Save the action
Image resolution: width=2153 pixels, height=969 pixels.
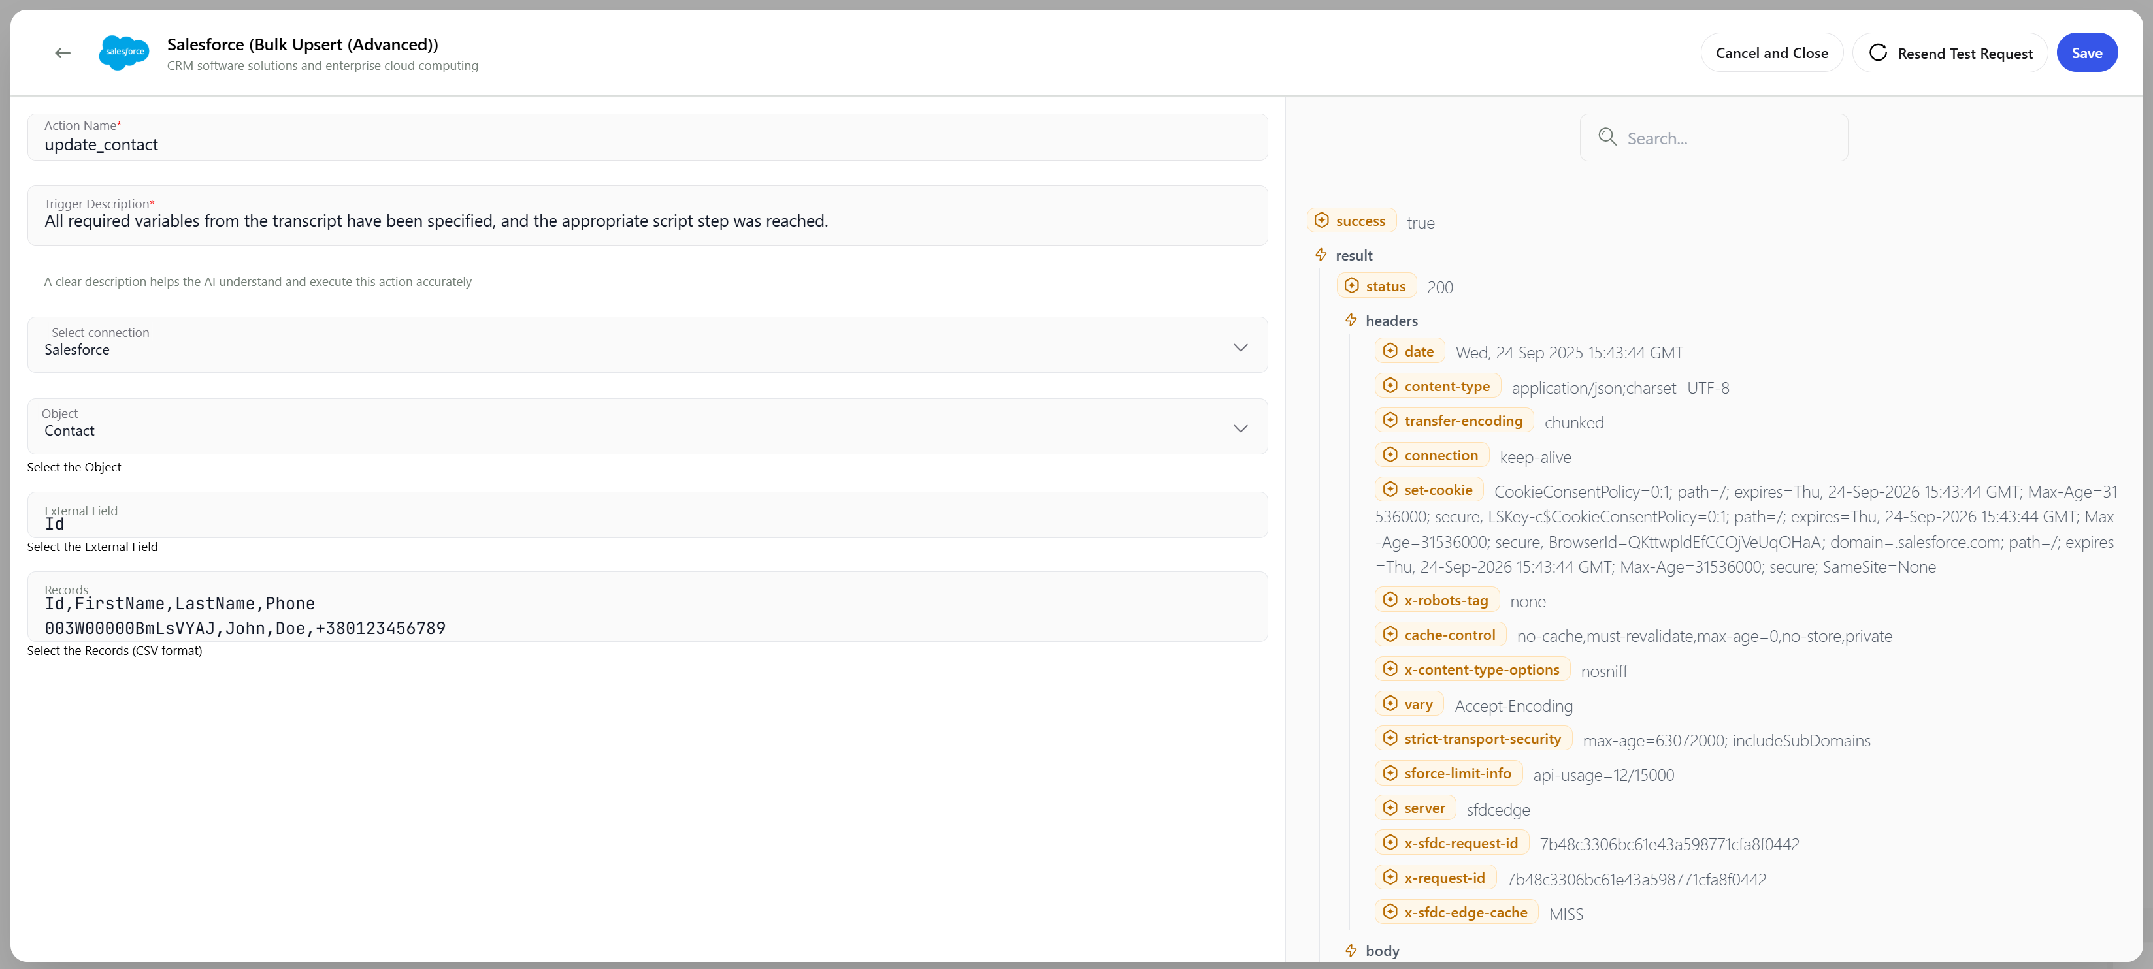[x=2086, y=53]
